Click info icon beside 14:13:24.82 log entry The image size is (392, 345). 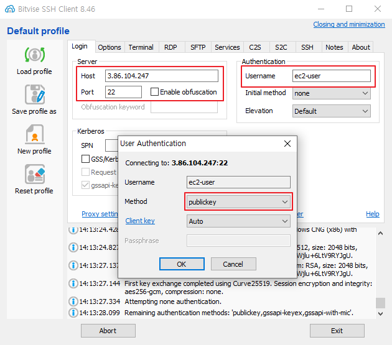[x=73, y=247]
